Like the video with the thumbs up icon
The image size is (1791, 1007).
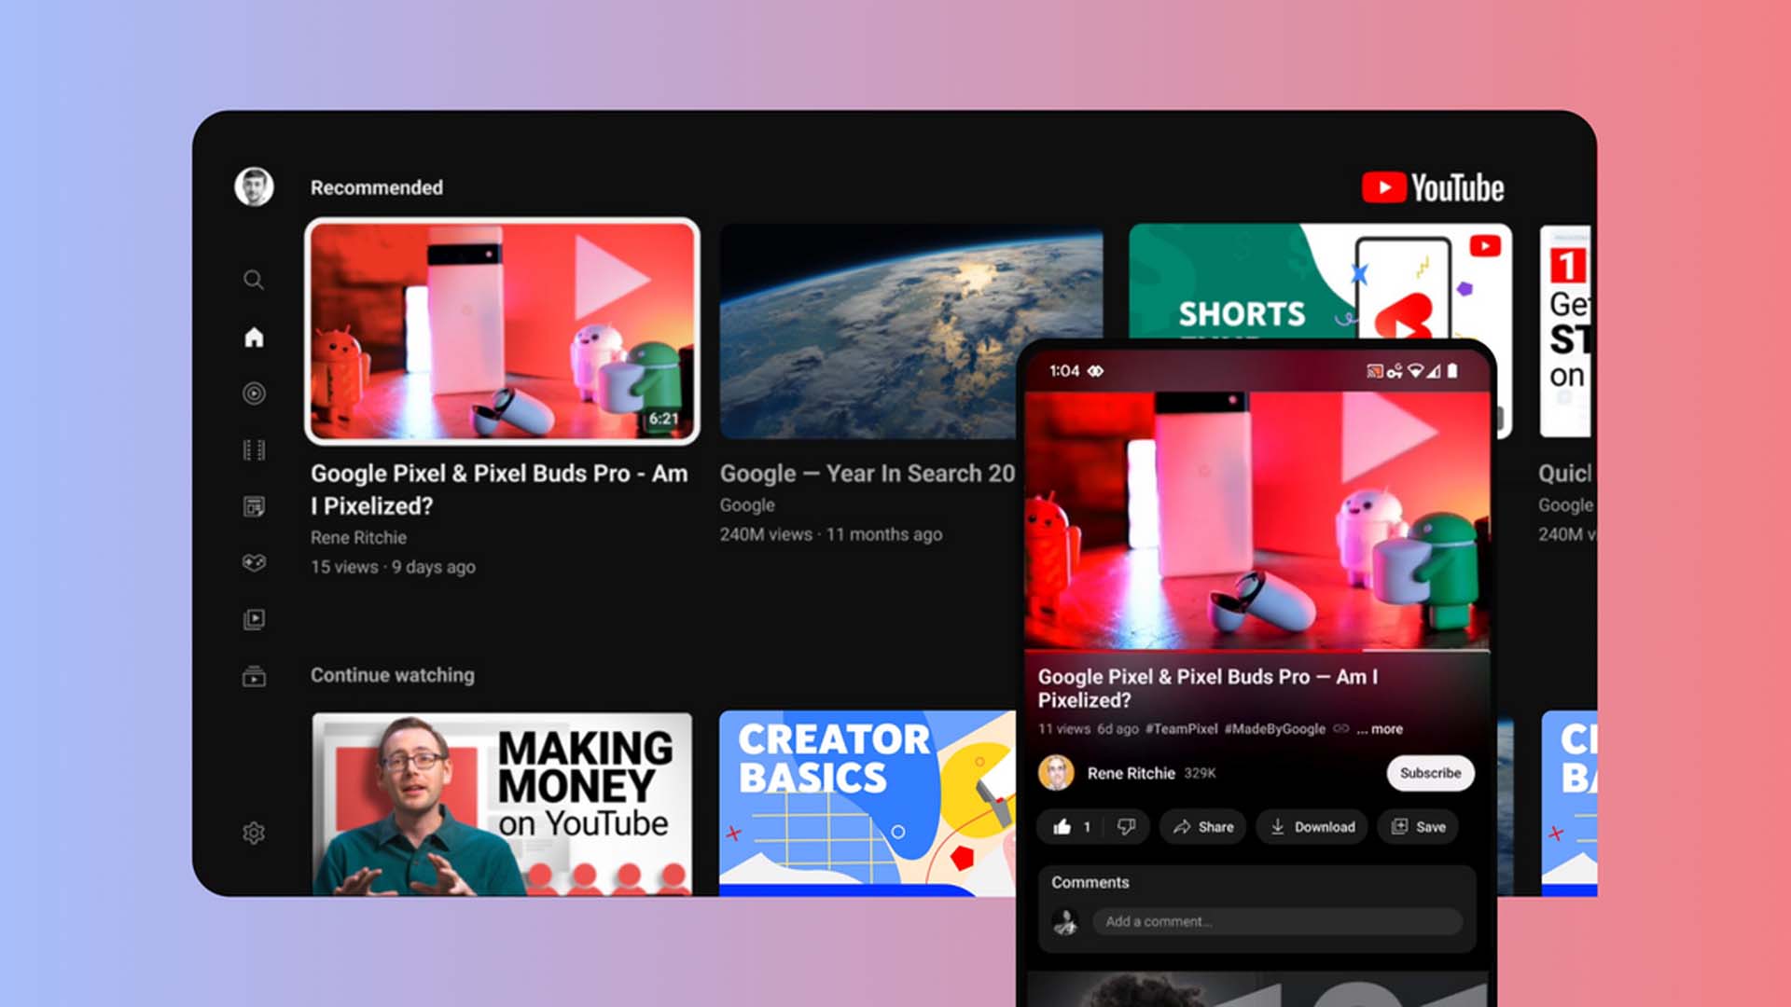(x=1062, y=827)
